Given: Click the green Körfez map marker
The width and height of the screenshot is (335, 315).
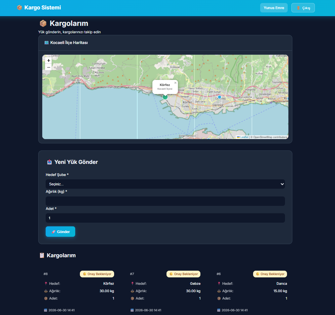Looking at the screenshot, I should click(165, 97).
